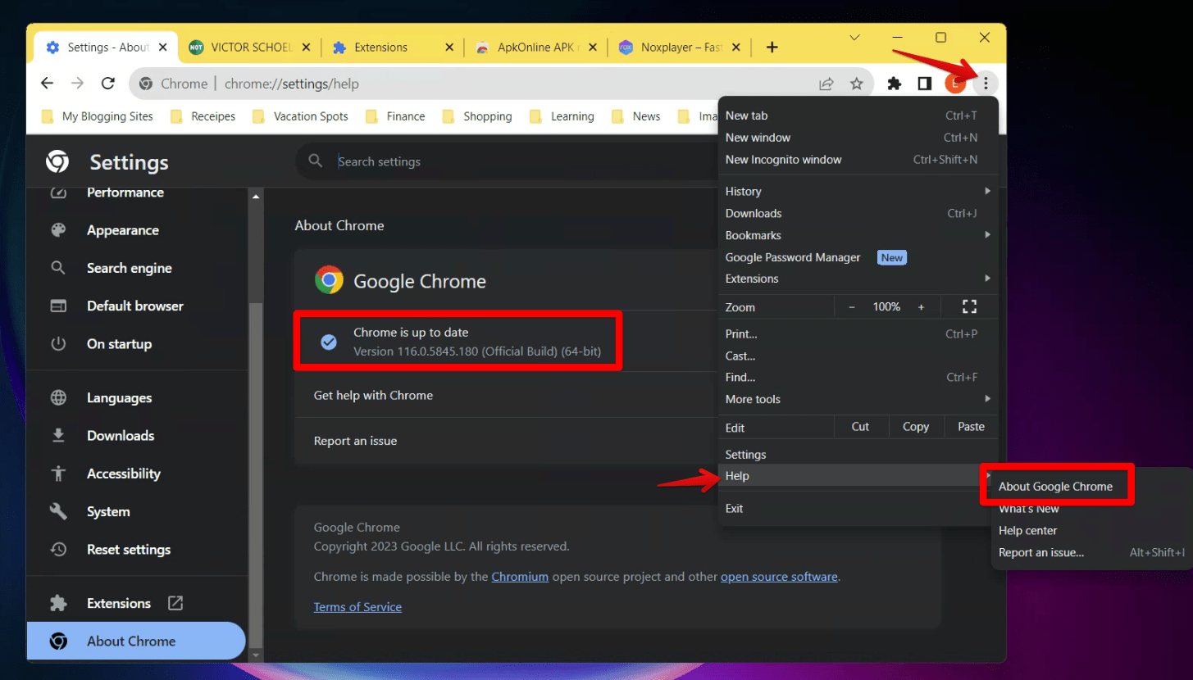This screenshot has height=680, width=1193.
Task: Choose New Incognito window from menu
Action: pyautogui.click(x=858, y=160)
